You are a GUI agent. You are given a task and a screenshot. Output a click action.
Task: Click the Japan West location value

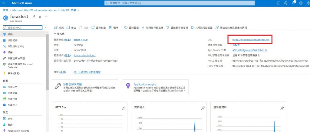(x=80, y=50)
